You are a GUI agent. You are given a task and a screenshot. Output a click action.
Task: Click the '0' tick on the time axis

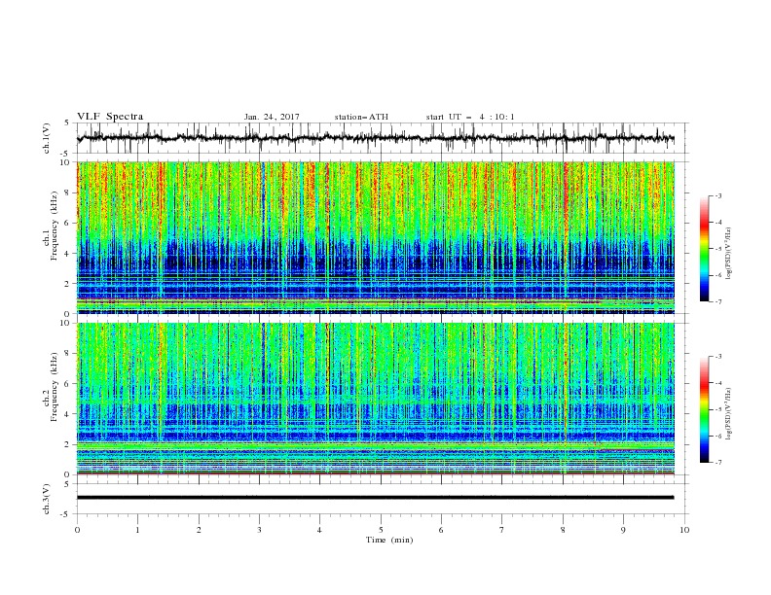(x=77, y=530)
